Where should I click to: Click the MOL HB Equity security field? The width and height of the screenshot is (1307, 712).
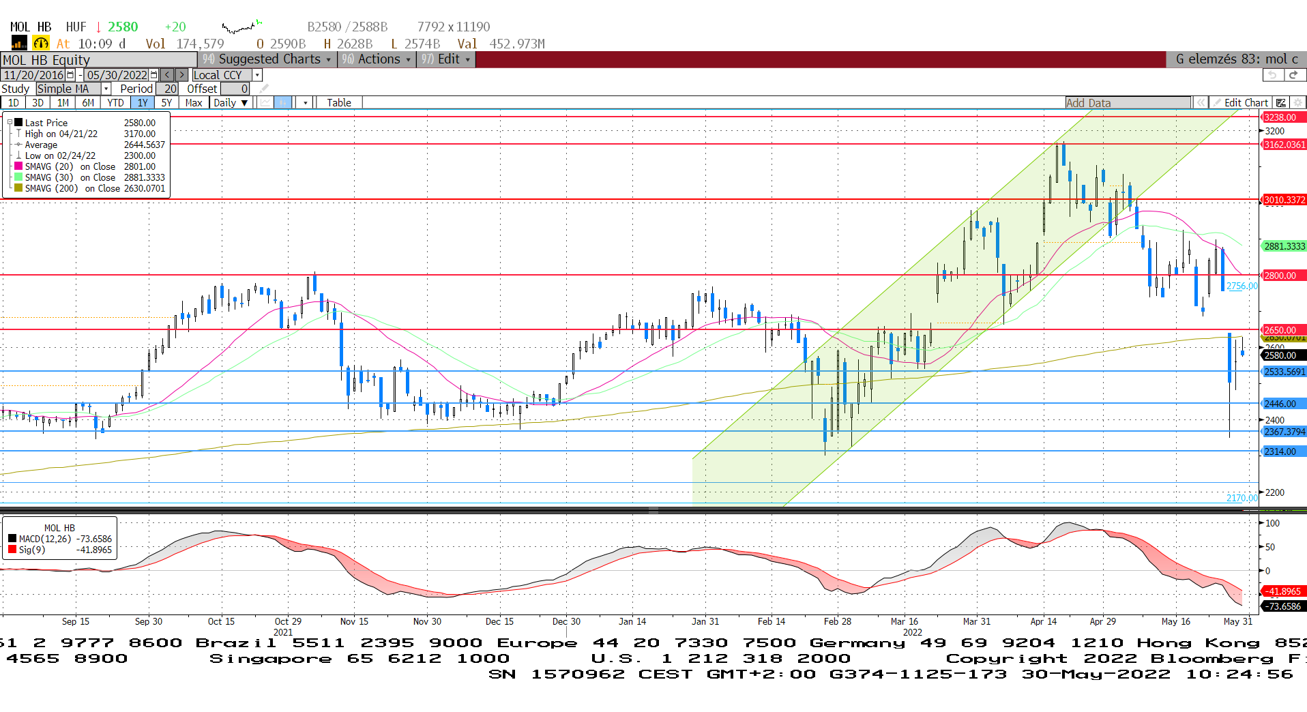pos(99,60)
